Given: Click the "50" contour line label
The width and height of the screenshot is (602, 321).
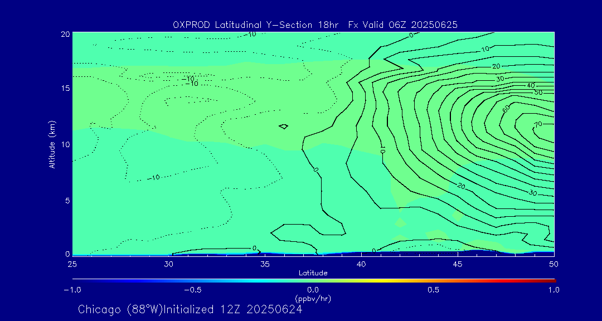Looking at the screenshot, I should tap(538, 93).
